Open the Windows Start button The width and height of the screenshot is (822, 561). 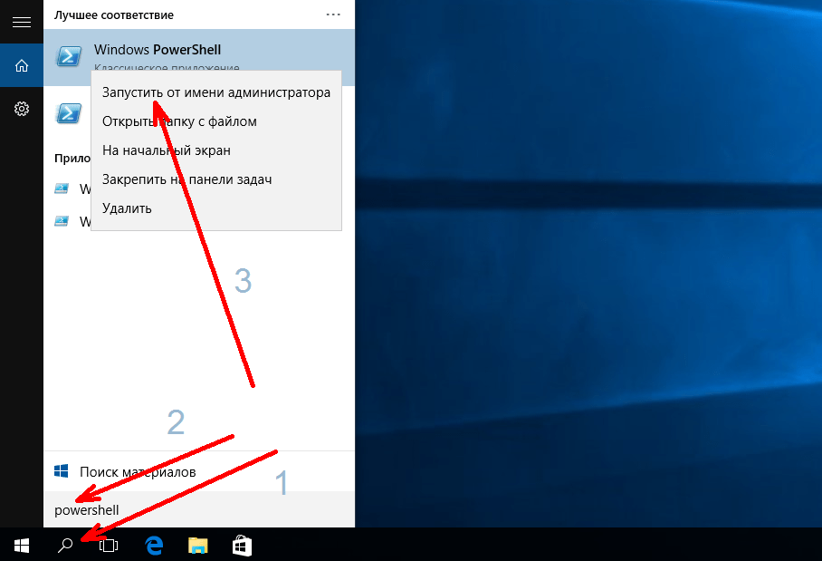[21, 545]
